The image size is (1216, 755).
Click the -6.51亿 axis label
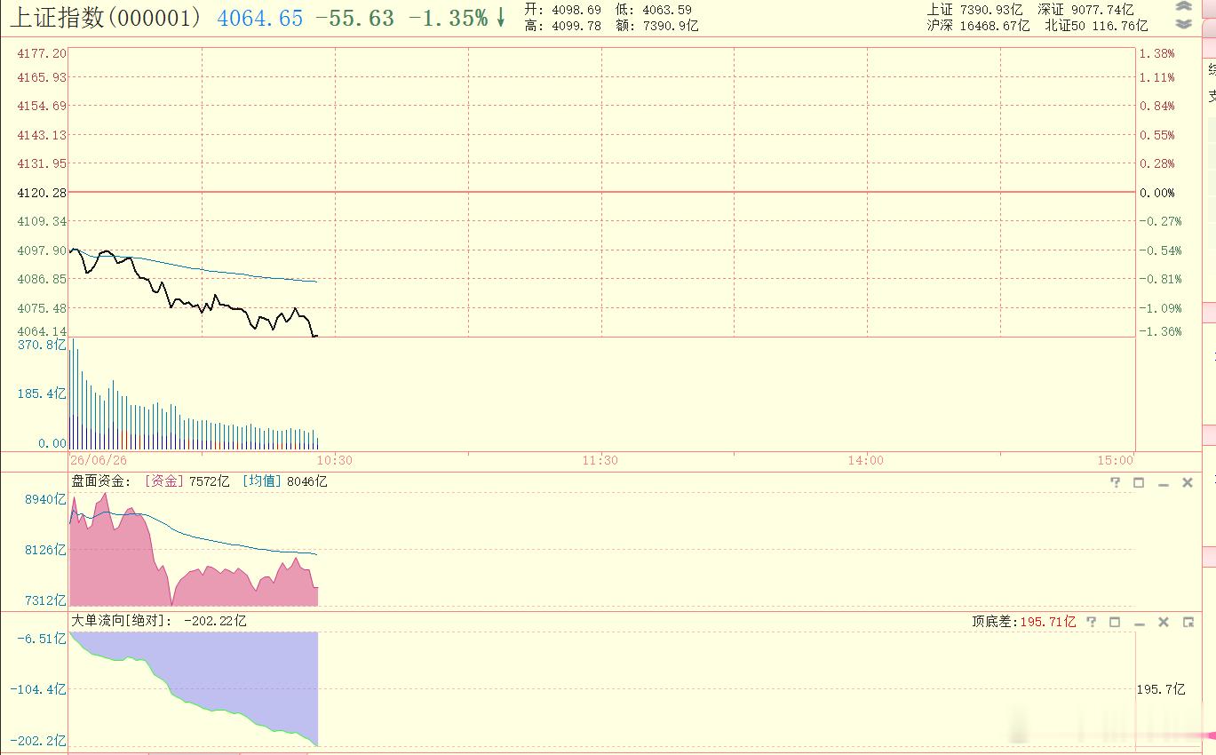[42, 639]
